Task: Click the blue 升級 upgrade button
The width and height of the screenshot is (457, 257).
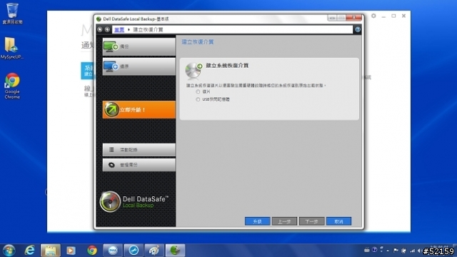Action: [x=257, y=221]
